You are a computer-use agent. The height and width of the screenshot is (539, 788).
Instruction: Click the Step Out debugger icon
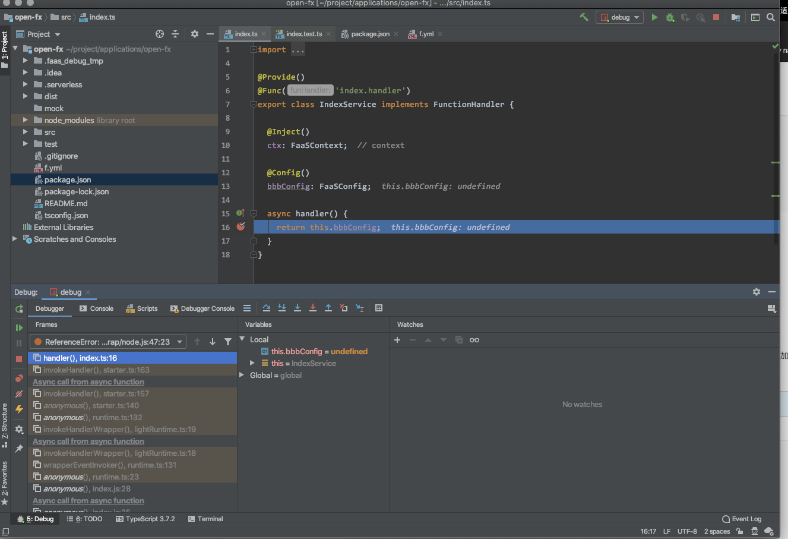pyautogui.click(x=328, y=308)
